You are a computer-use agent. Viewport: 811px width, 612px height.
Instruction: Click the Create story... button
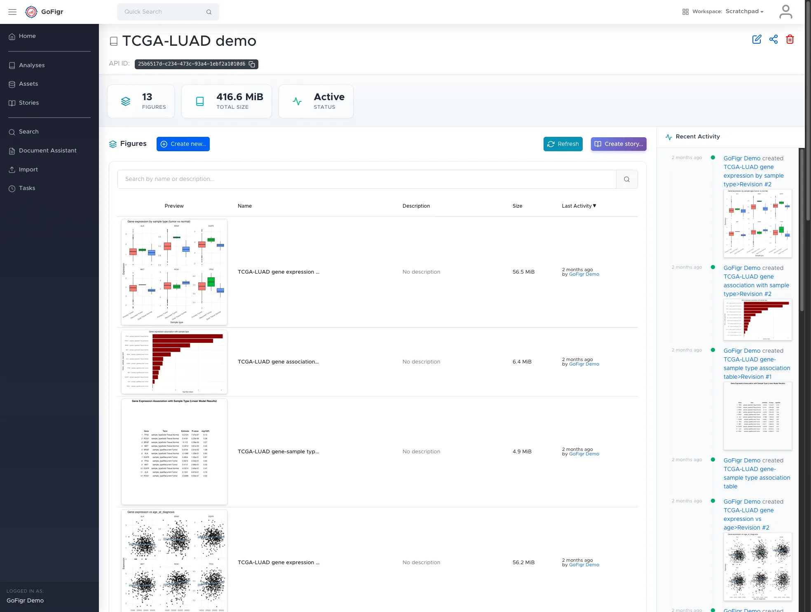tap(619, 144)
